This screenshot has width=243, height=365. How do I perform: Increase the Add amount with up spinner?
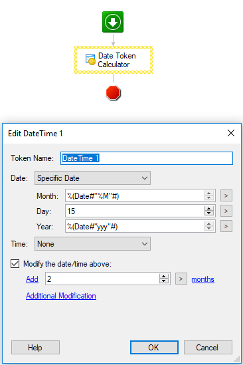(164, 277)
